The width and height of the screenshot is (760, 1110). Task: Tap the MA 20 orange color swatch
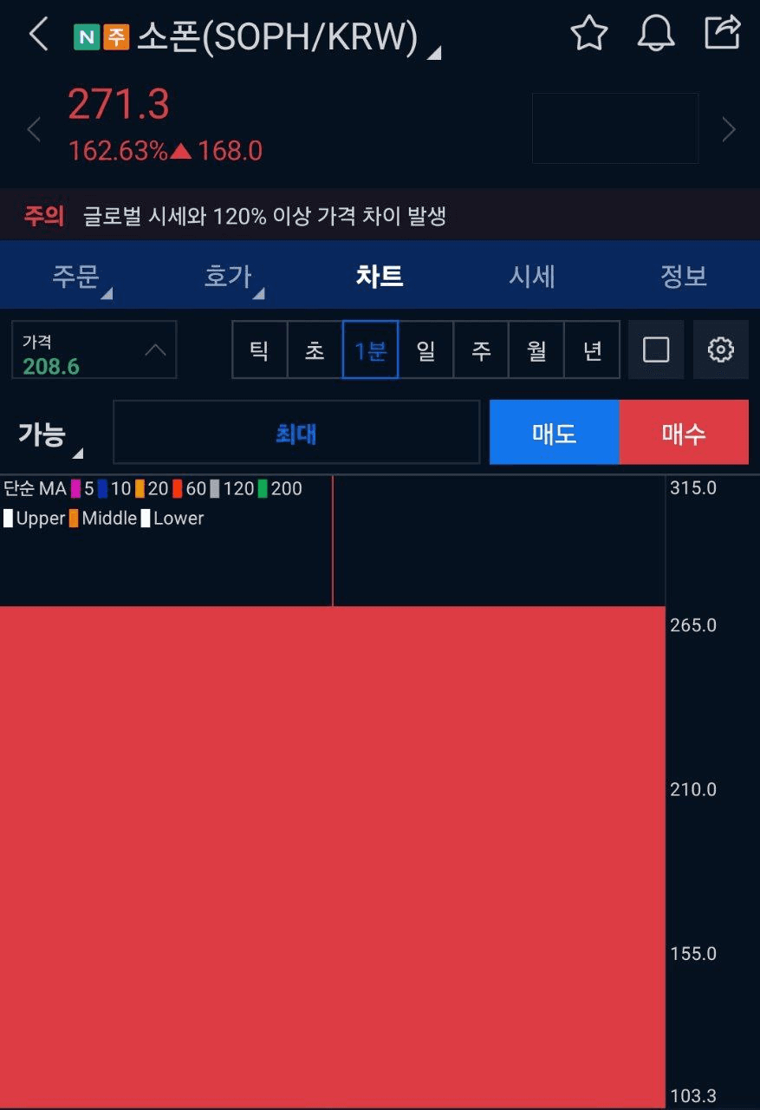(x=140, y=488)
